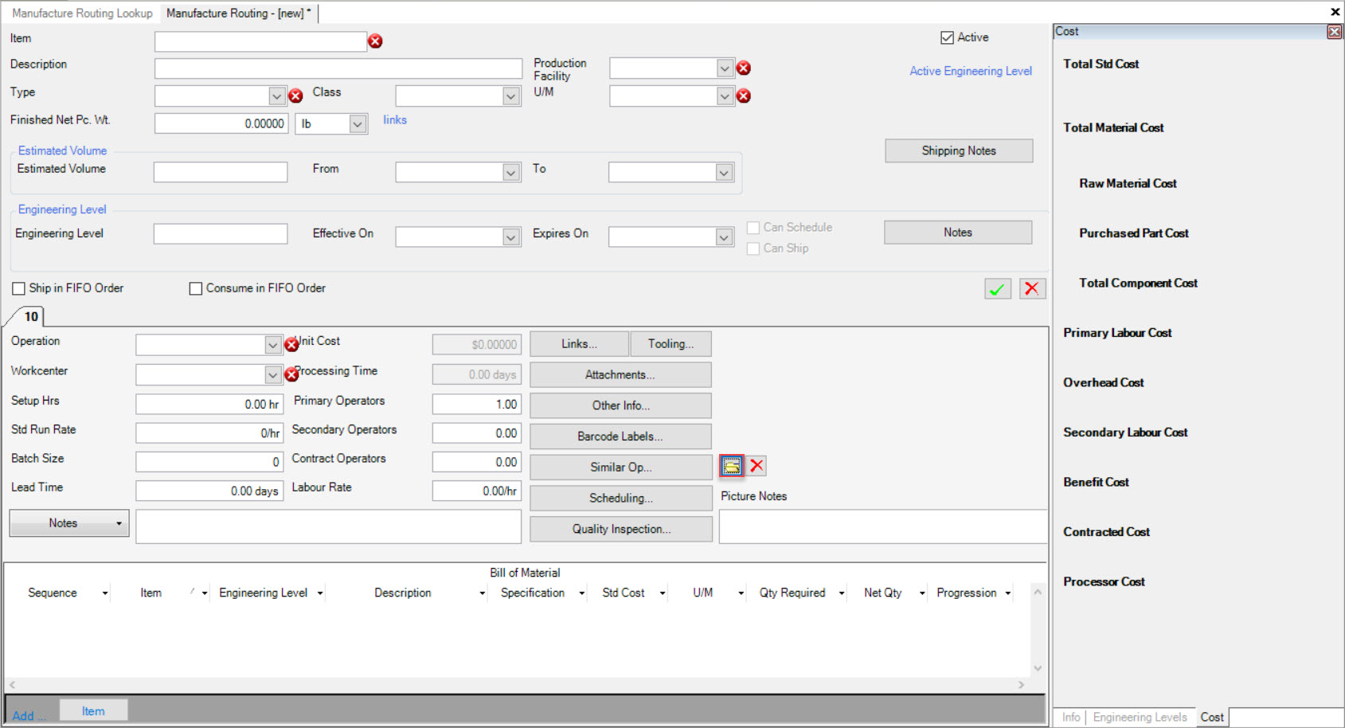Click the Engineering Level Notes button

(x=958, y=233)
